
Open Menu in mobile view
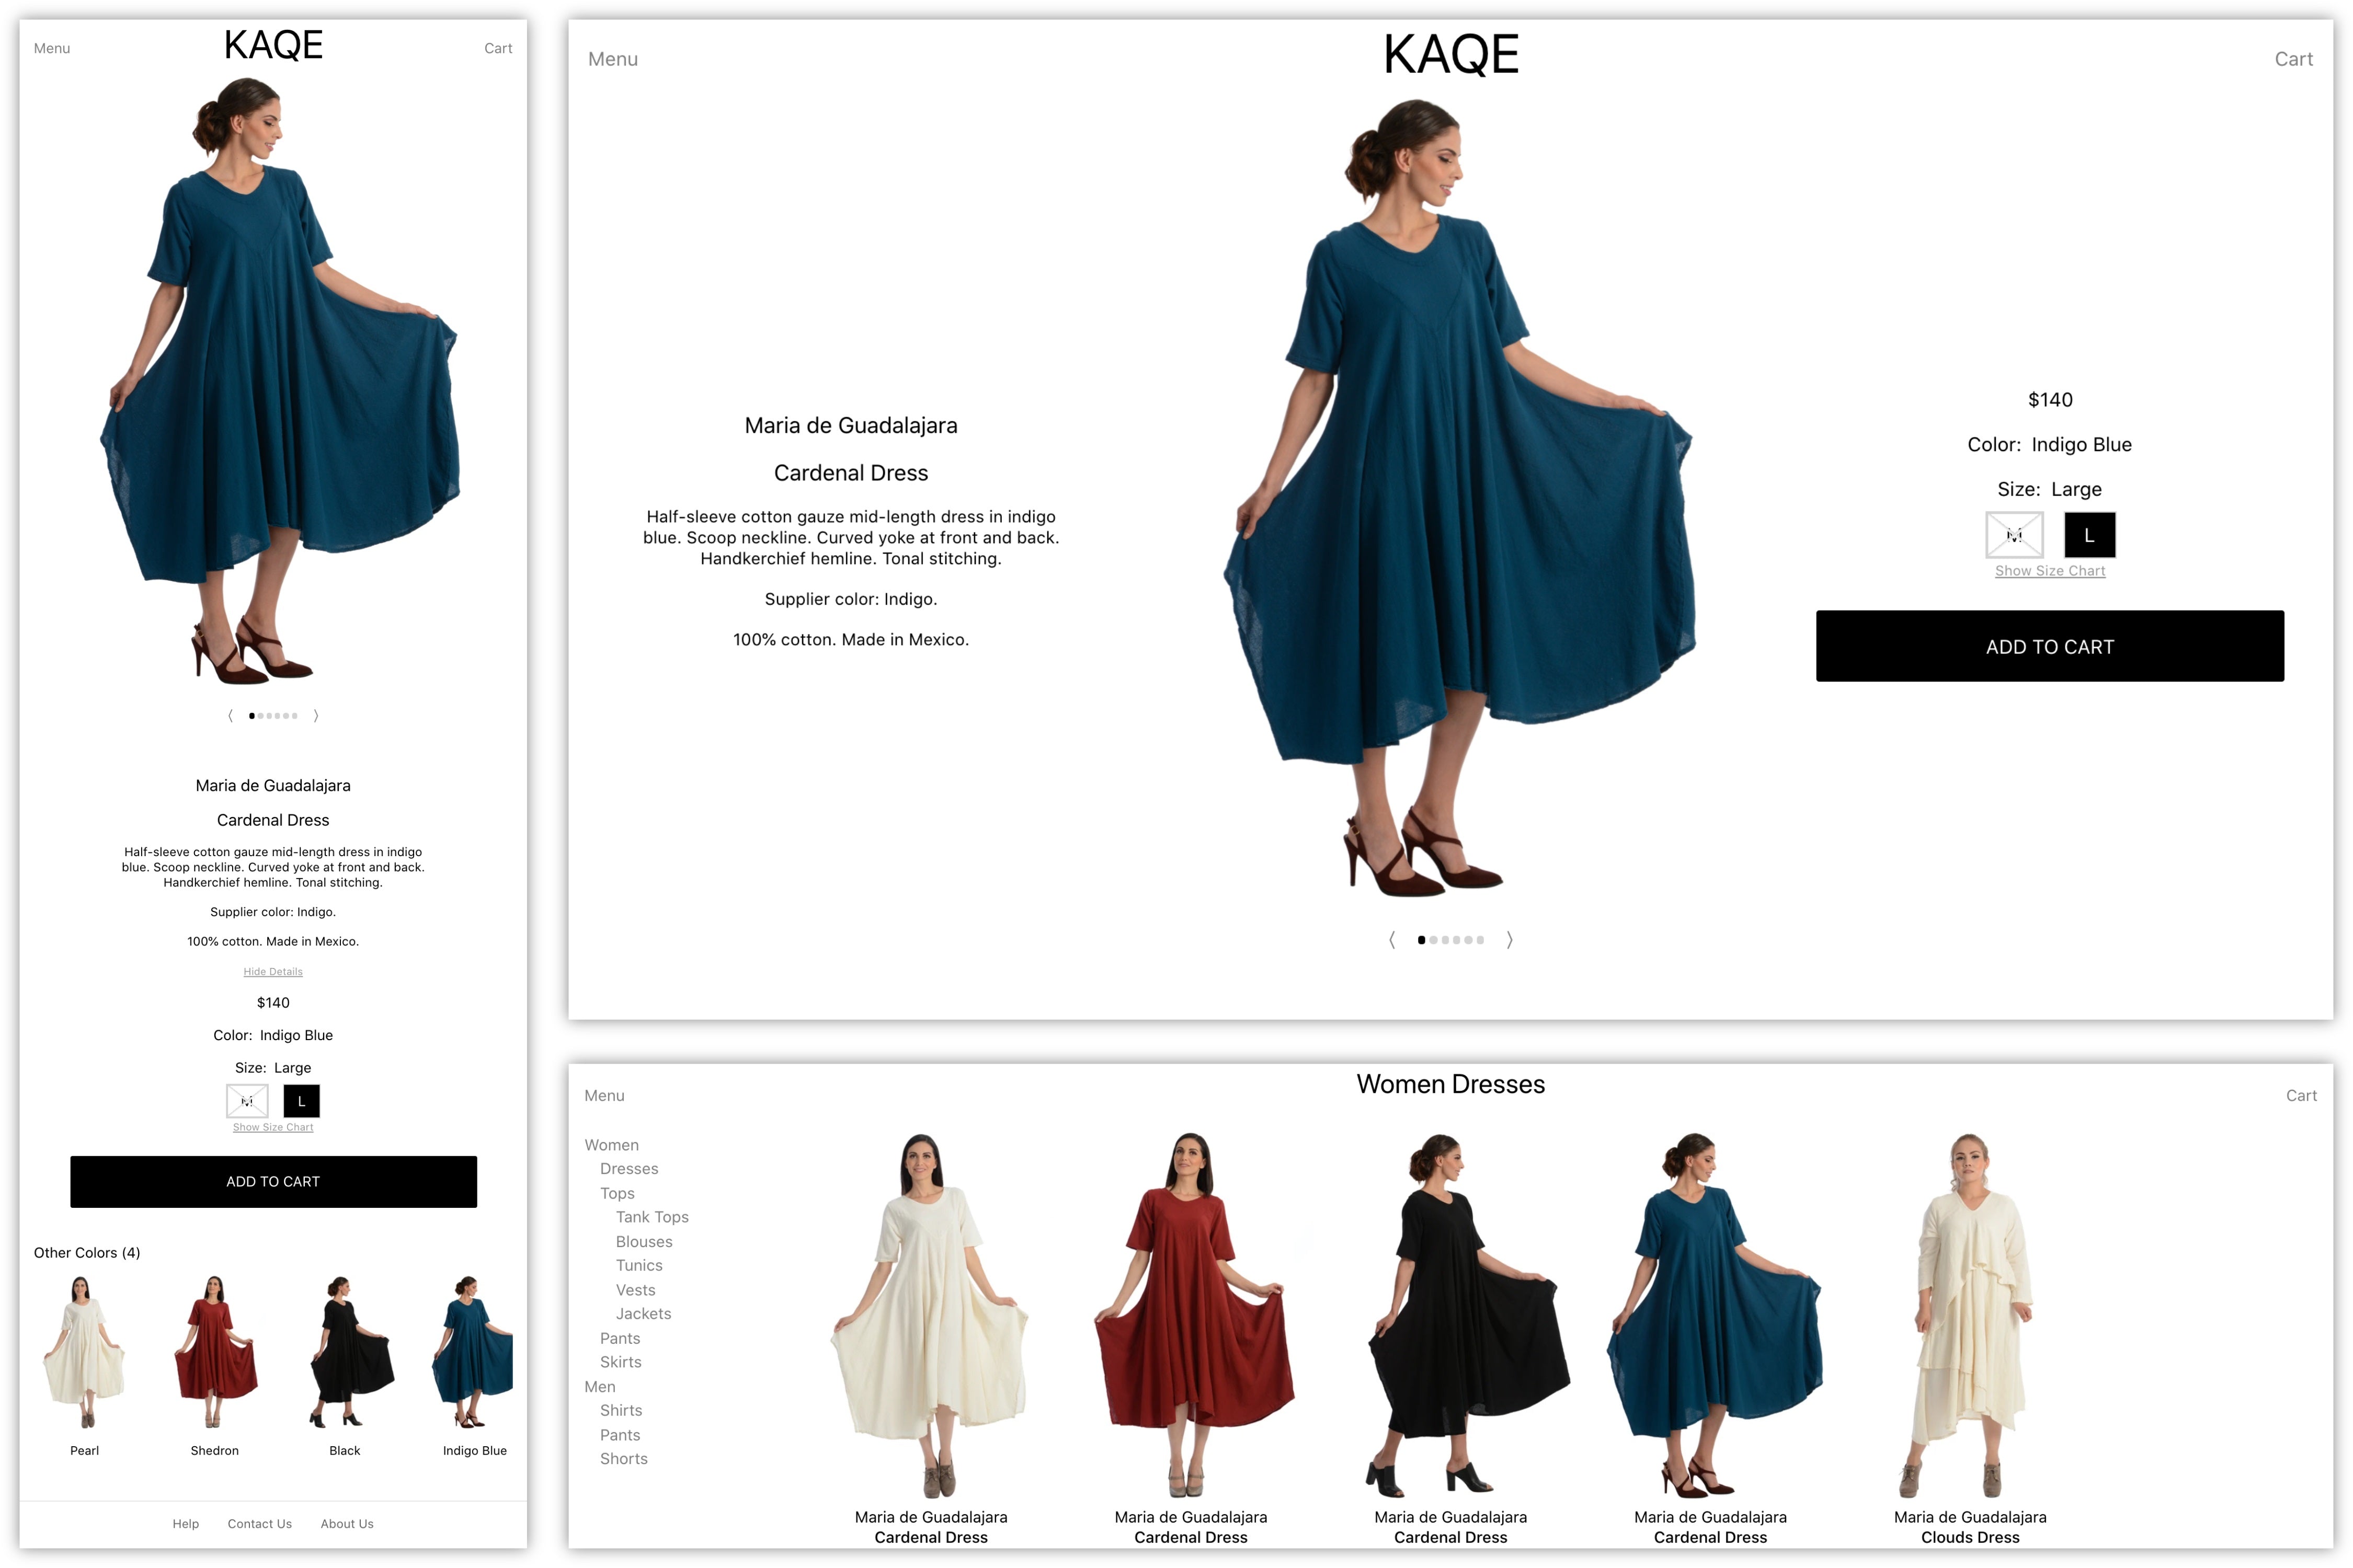(x=52, y=48)
